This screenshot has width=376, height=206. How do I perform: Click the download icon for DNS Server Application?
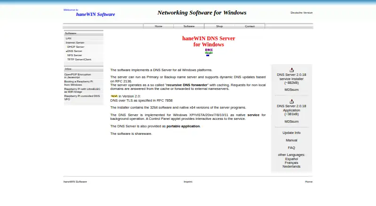coord(291,101)
